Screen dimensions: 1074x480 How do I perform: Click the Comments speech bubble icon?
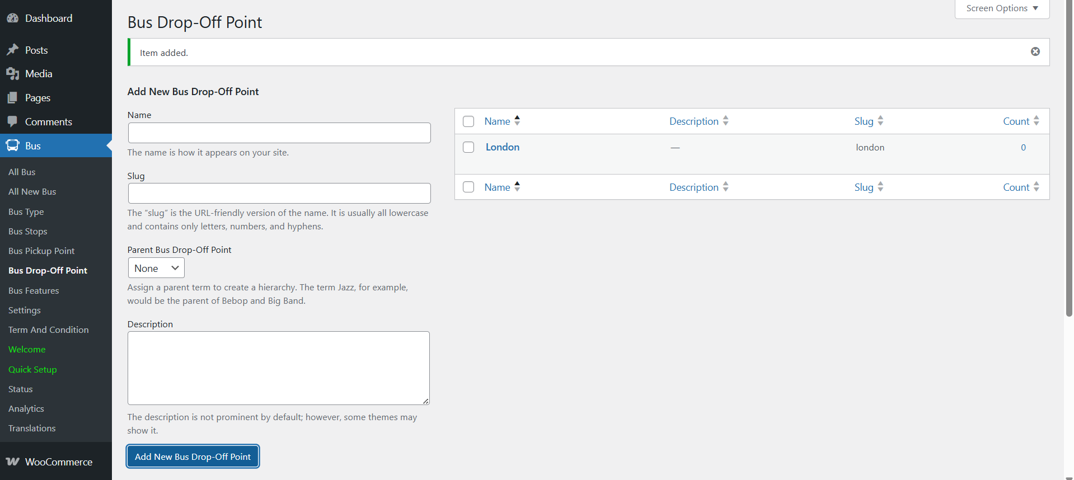12,122
